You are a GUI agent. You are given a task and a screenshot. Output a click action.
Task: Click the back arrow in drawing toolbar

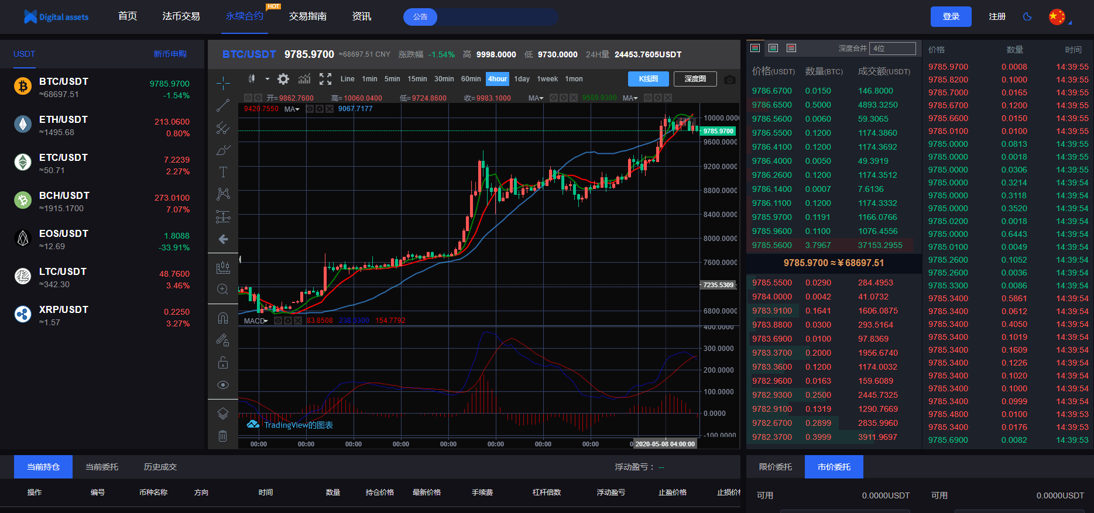point(223,239)
